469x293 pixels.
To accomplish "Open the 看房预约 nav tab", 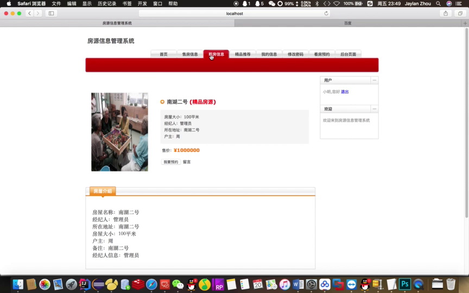I will pos(321,54).
